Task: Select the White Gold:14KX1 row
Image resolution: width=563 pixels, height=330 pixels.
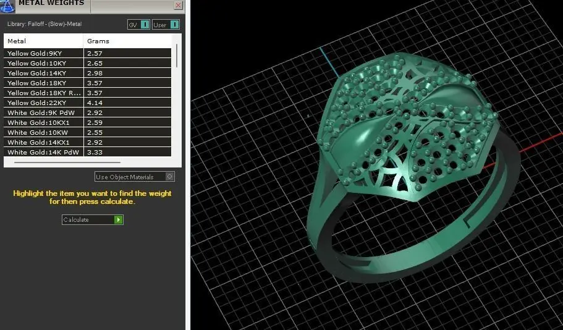Action: [x=88, y=142]
